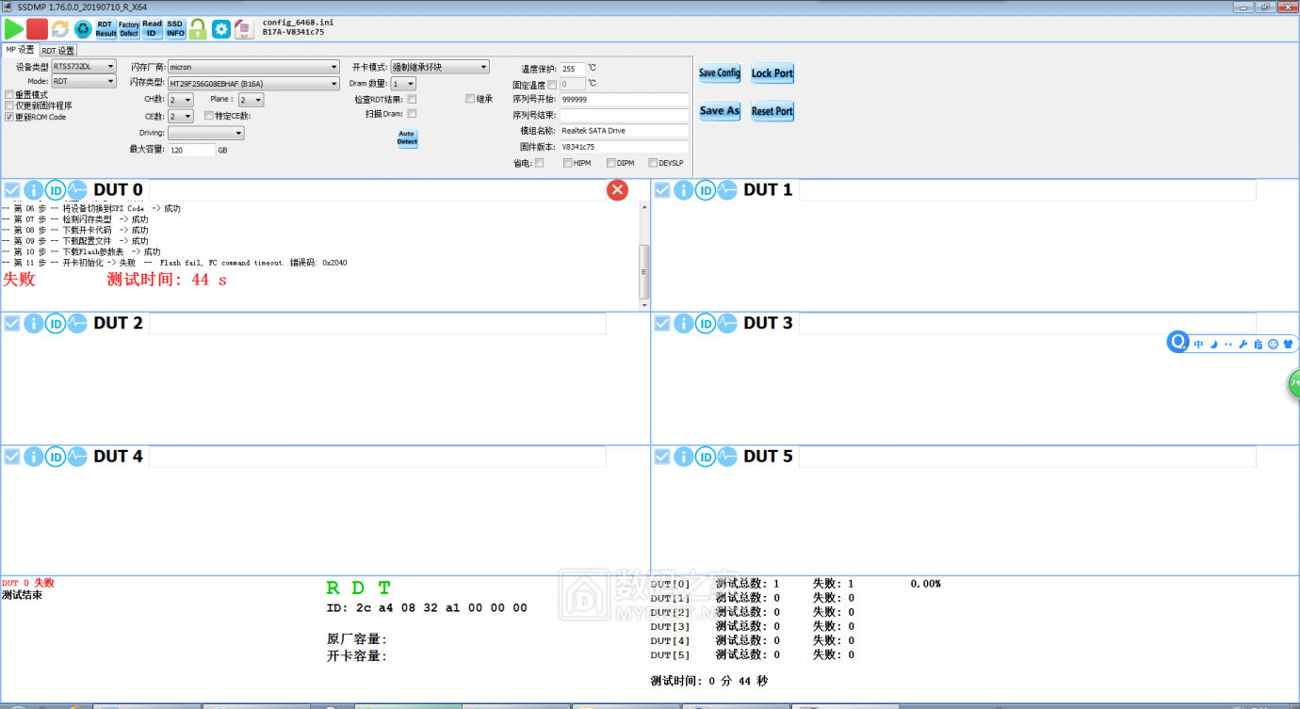The height and width of the screenshot is (709, 1300).
Task: Click DUT 0 ID icon
Action: click(x=56, y=190)
